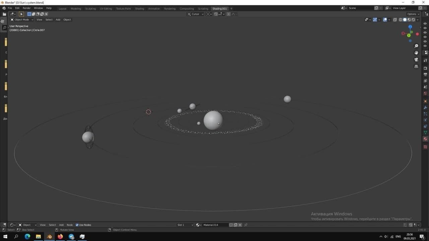
Task: Open the viewport shading options arrow
Action: coord(418,20)
